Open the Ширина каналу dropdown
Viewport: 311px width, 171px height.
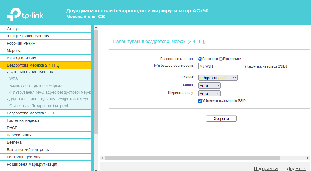[x=209, y=93]
